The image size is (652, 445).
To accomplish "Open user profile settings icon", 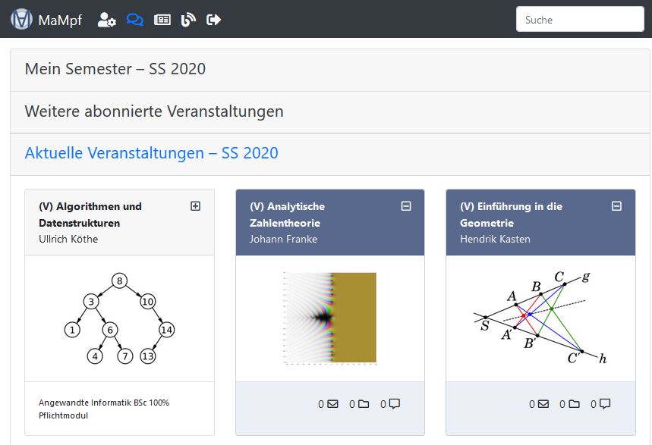I will [106, 20].
